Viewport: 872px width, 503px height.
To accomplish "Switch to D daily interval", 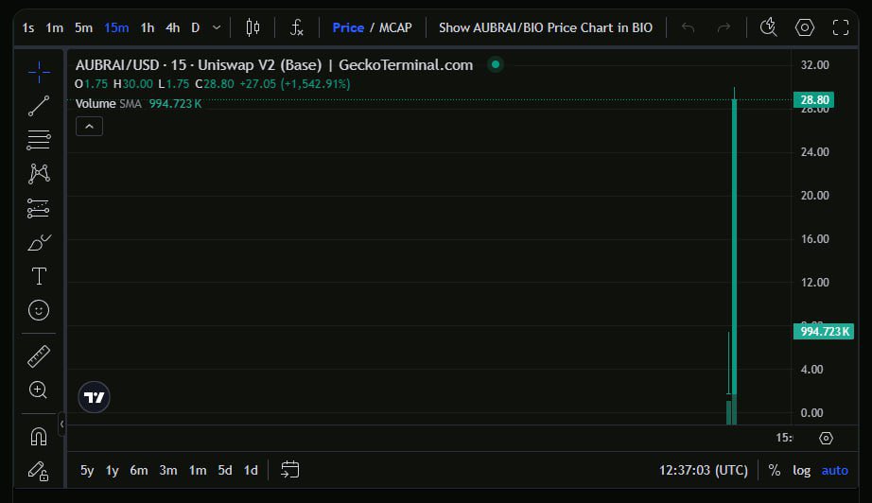I will pos(195,27).
